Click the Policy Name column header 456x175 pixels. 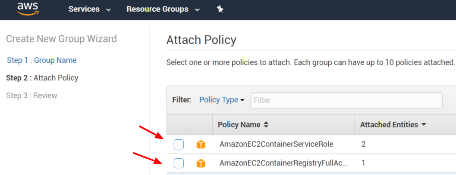(x=239, y=125)
